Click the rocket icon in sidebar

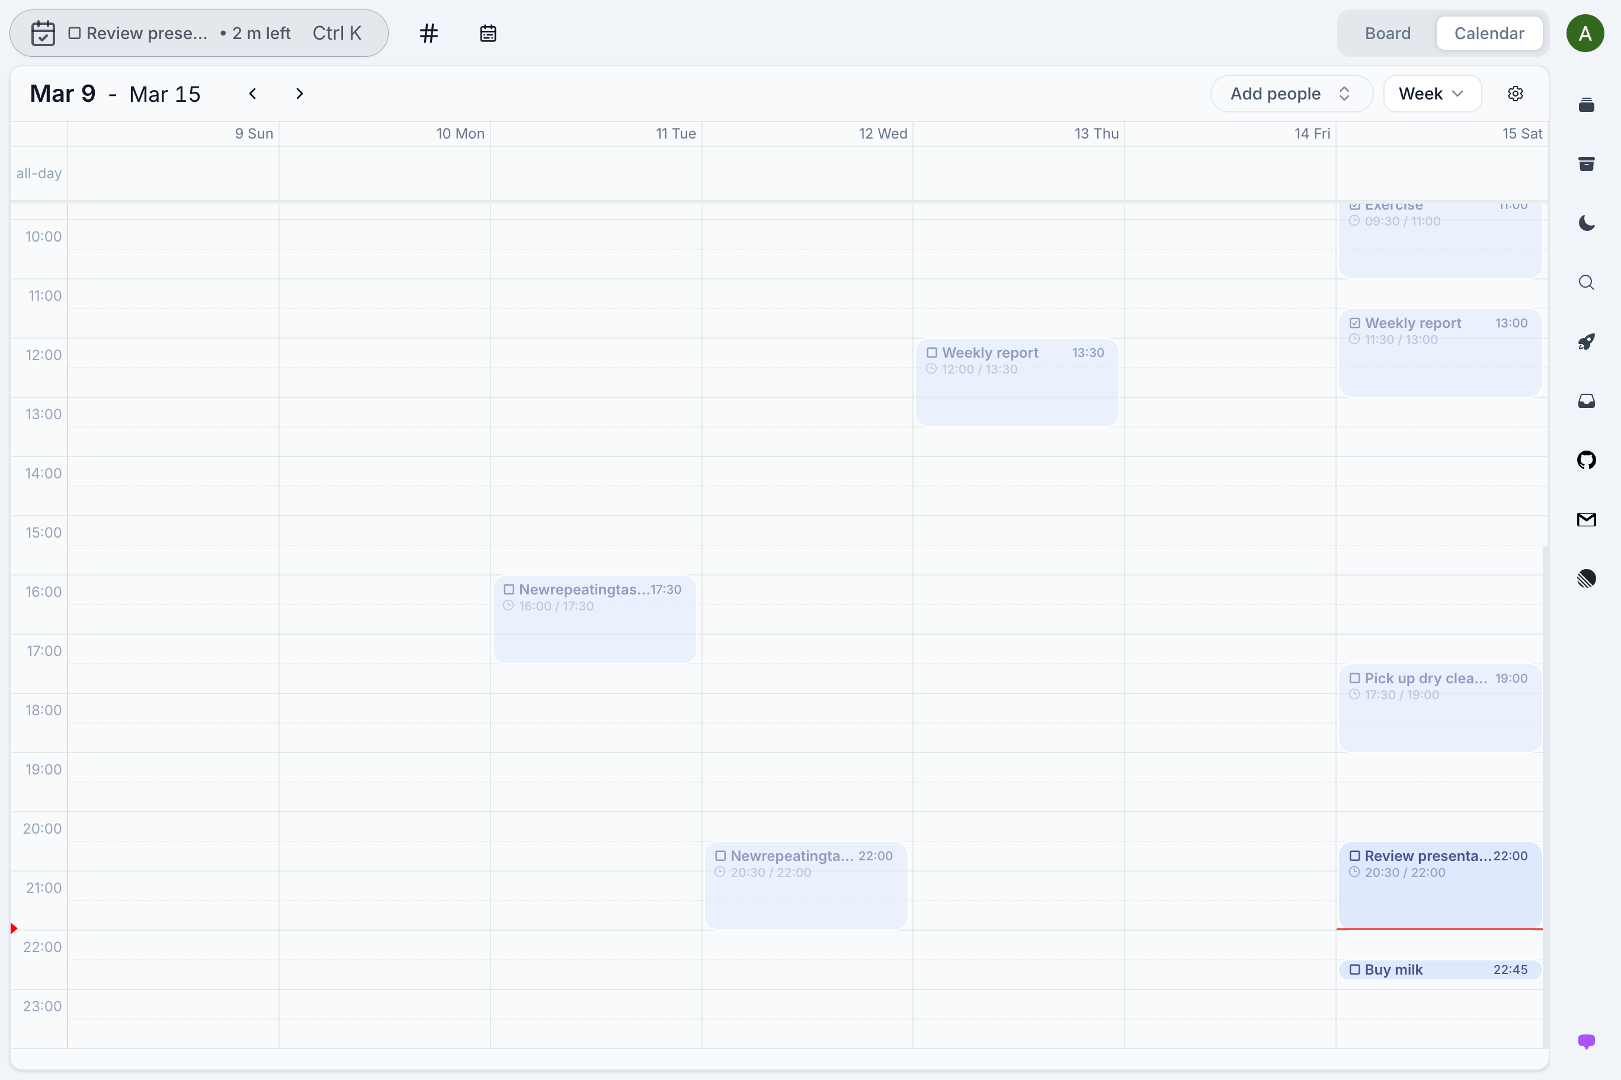tap(1586, 342)
